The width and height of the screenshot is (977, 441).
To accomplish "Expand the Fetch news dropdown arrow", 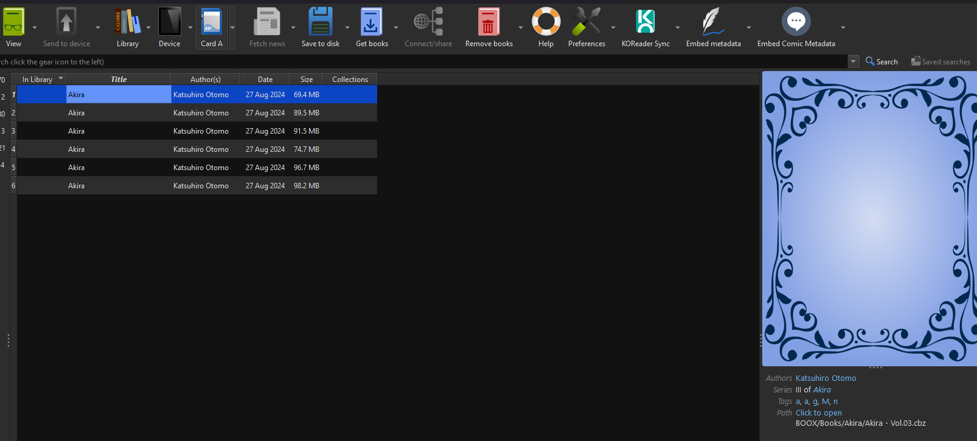I will (293, 27).
